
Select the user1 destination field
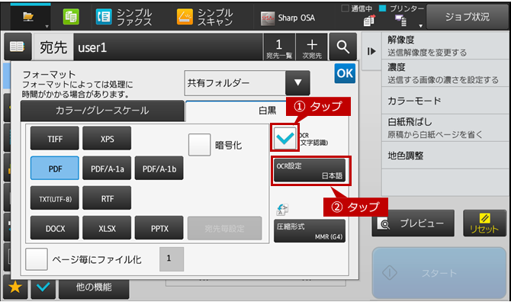click(168, 47)
